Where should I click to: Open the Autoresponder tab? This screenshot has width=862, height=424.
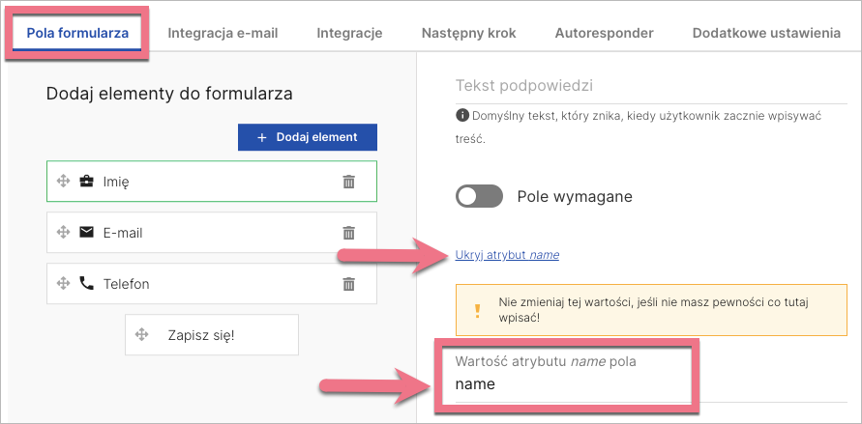click(x=604, y=33)
